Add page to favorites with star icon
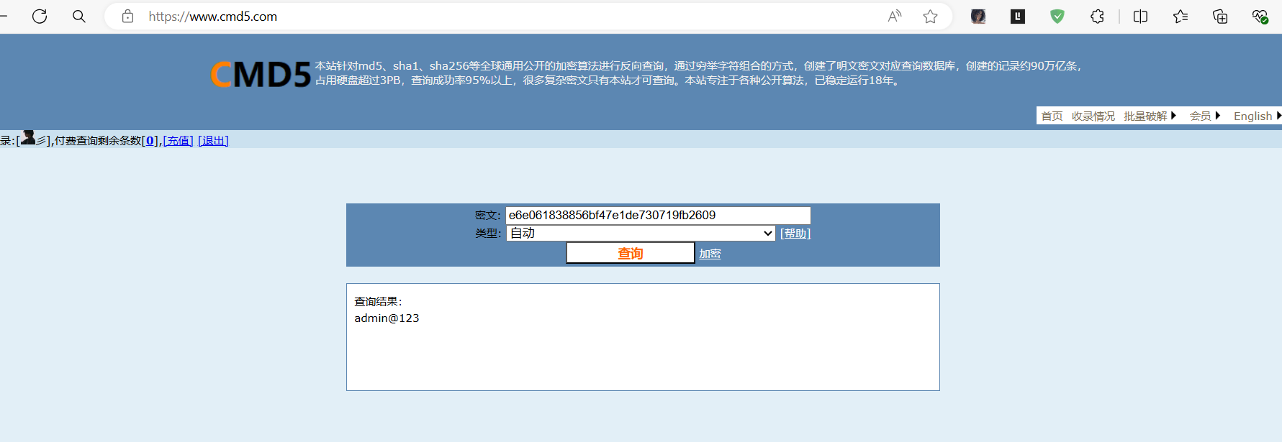 point(930,16)
